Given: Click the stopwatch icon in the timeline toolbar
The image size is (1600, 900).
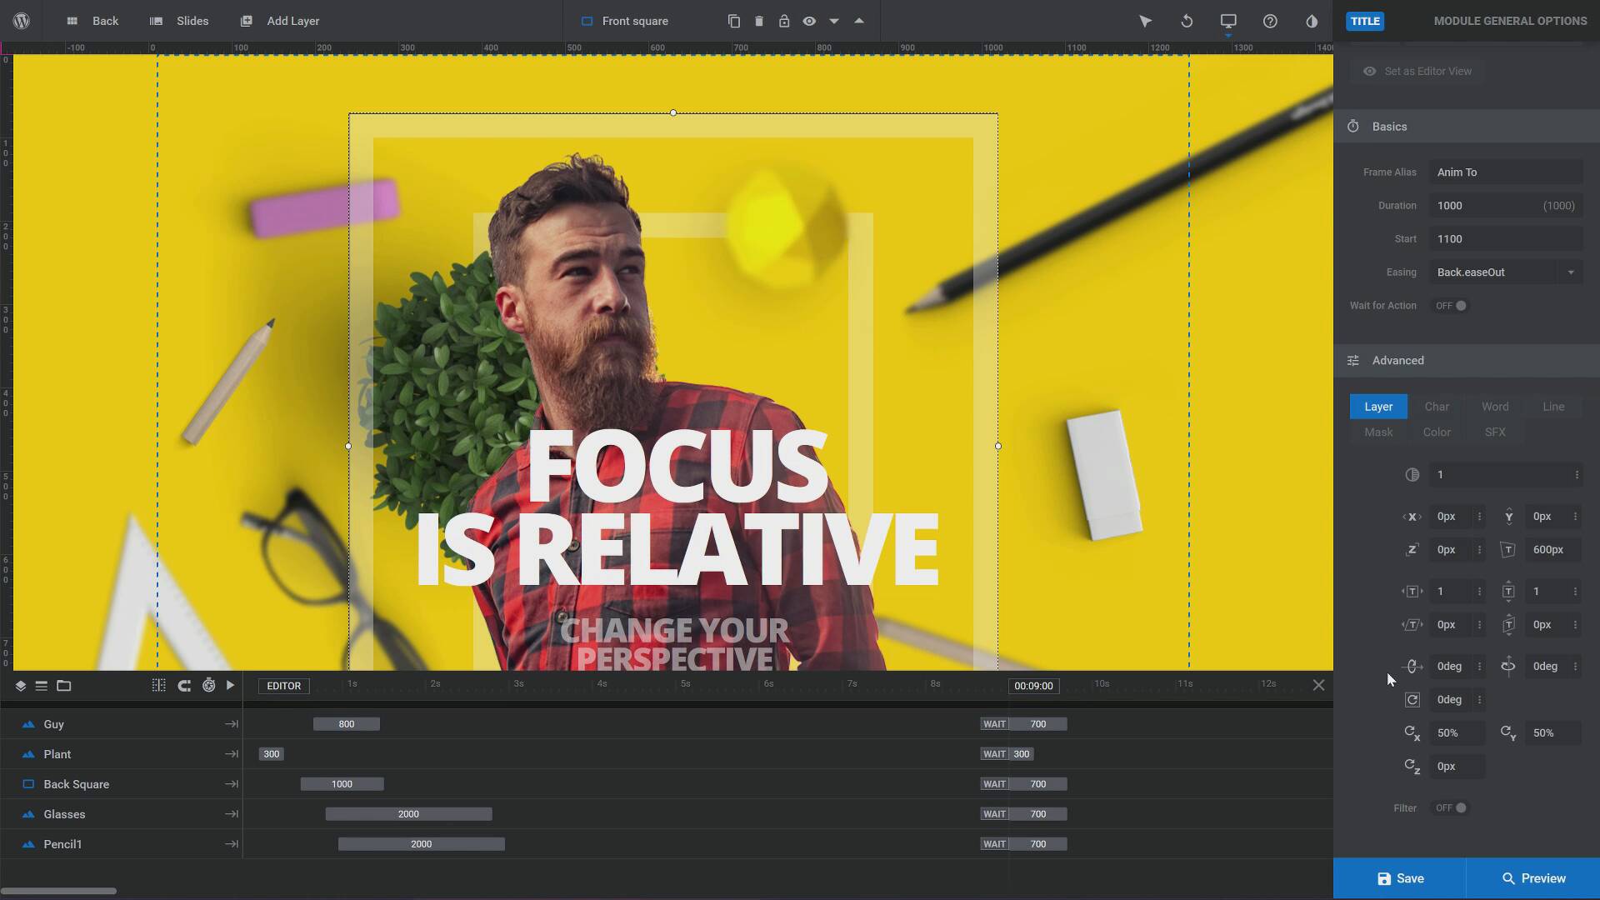Looking at the screenshot, I should pyautogui.click(x=209, y=685).
